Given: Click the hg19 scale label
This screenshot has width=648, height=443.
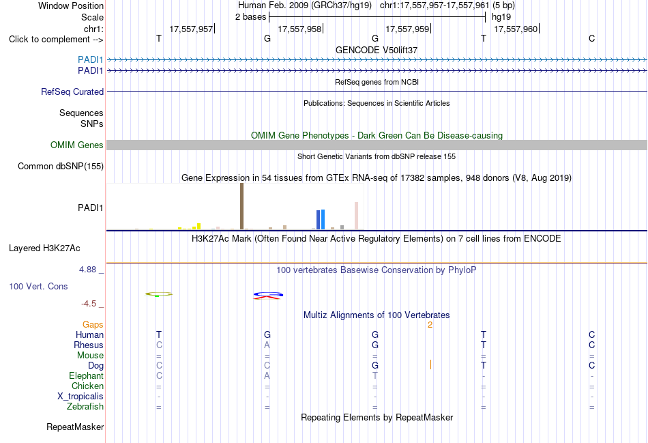Looking at the screenshot, I should click(x=501, y=17).
